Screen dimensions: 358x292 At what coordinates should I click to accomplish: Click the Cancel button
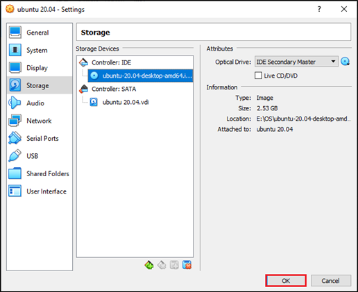pyautogui.click(x=331, y=281)
